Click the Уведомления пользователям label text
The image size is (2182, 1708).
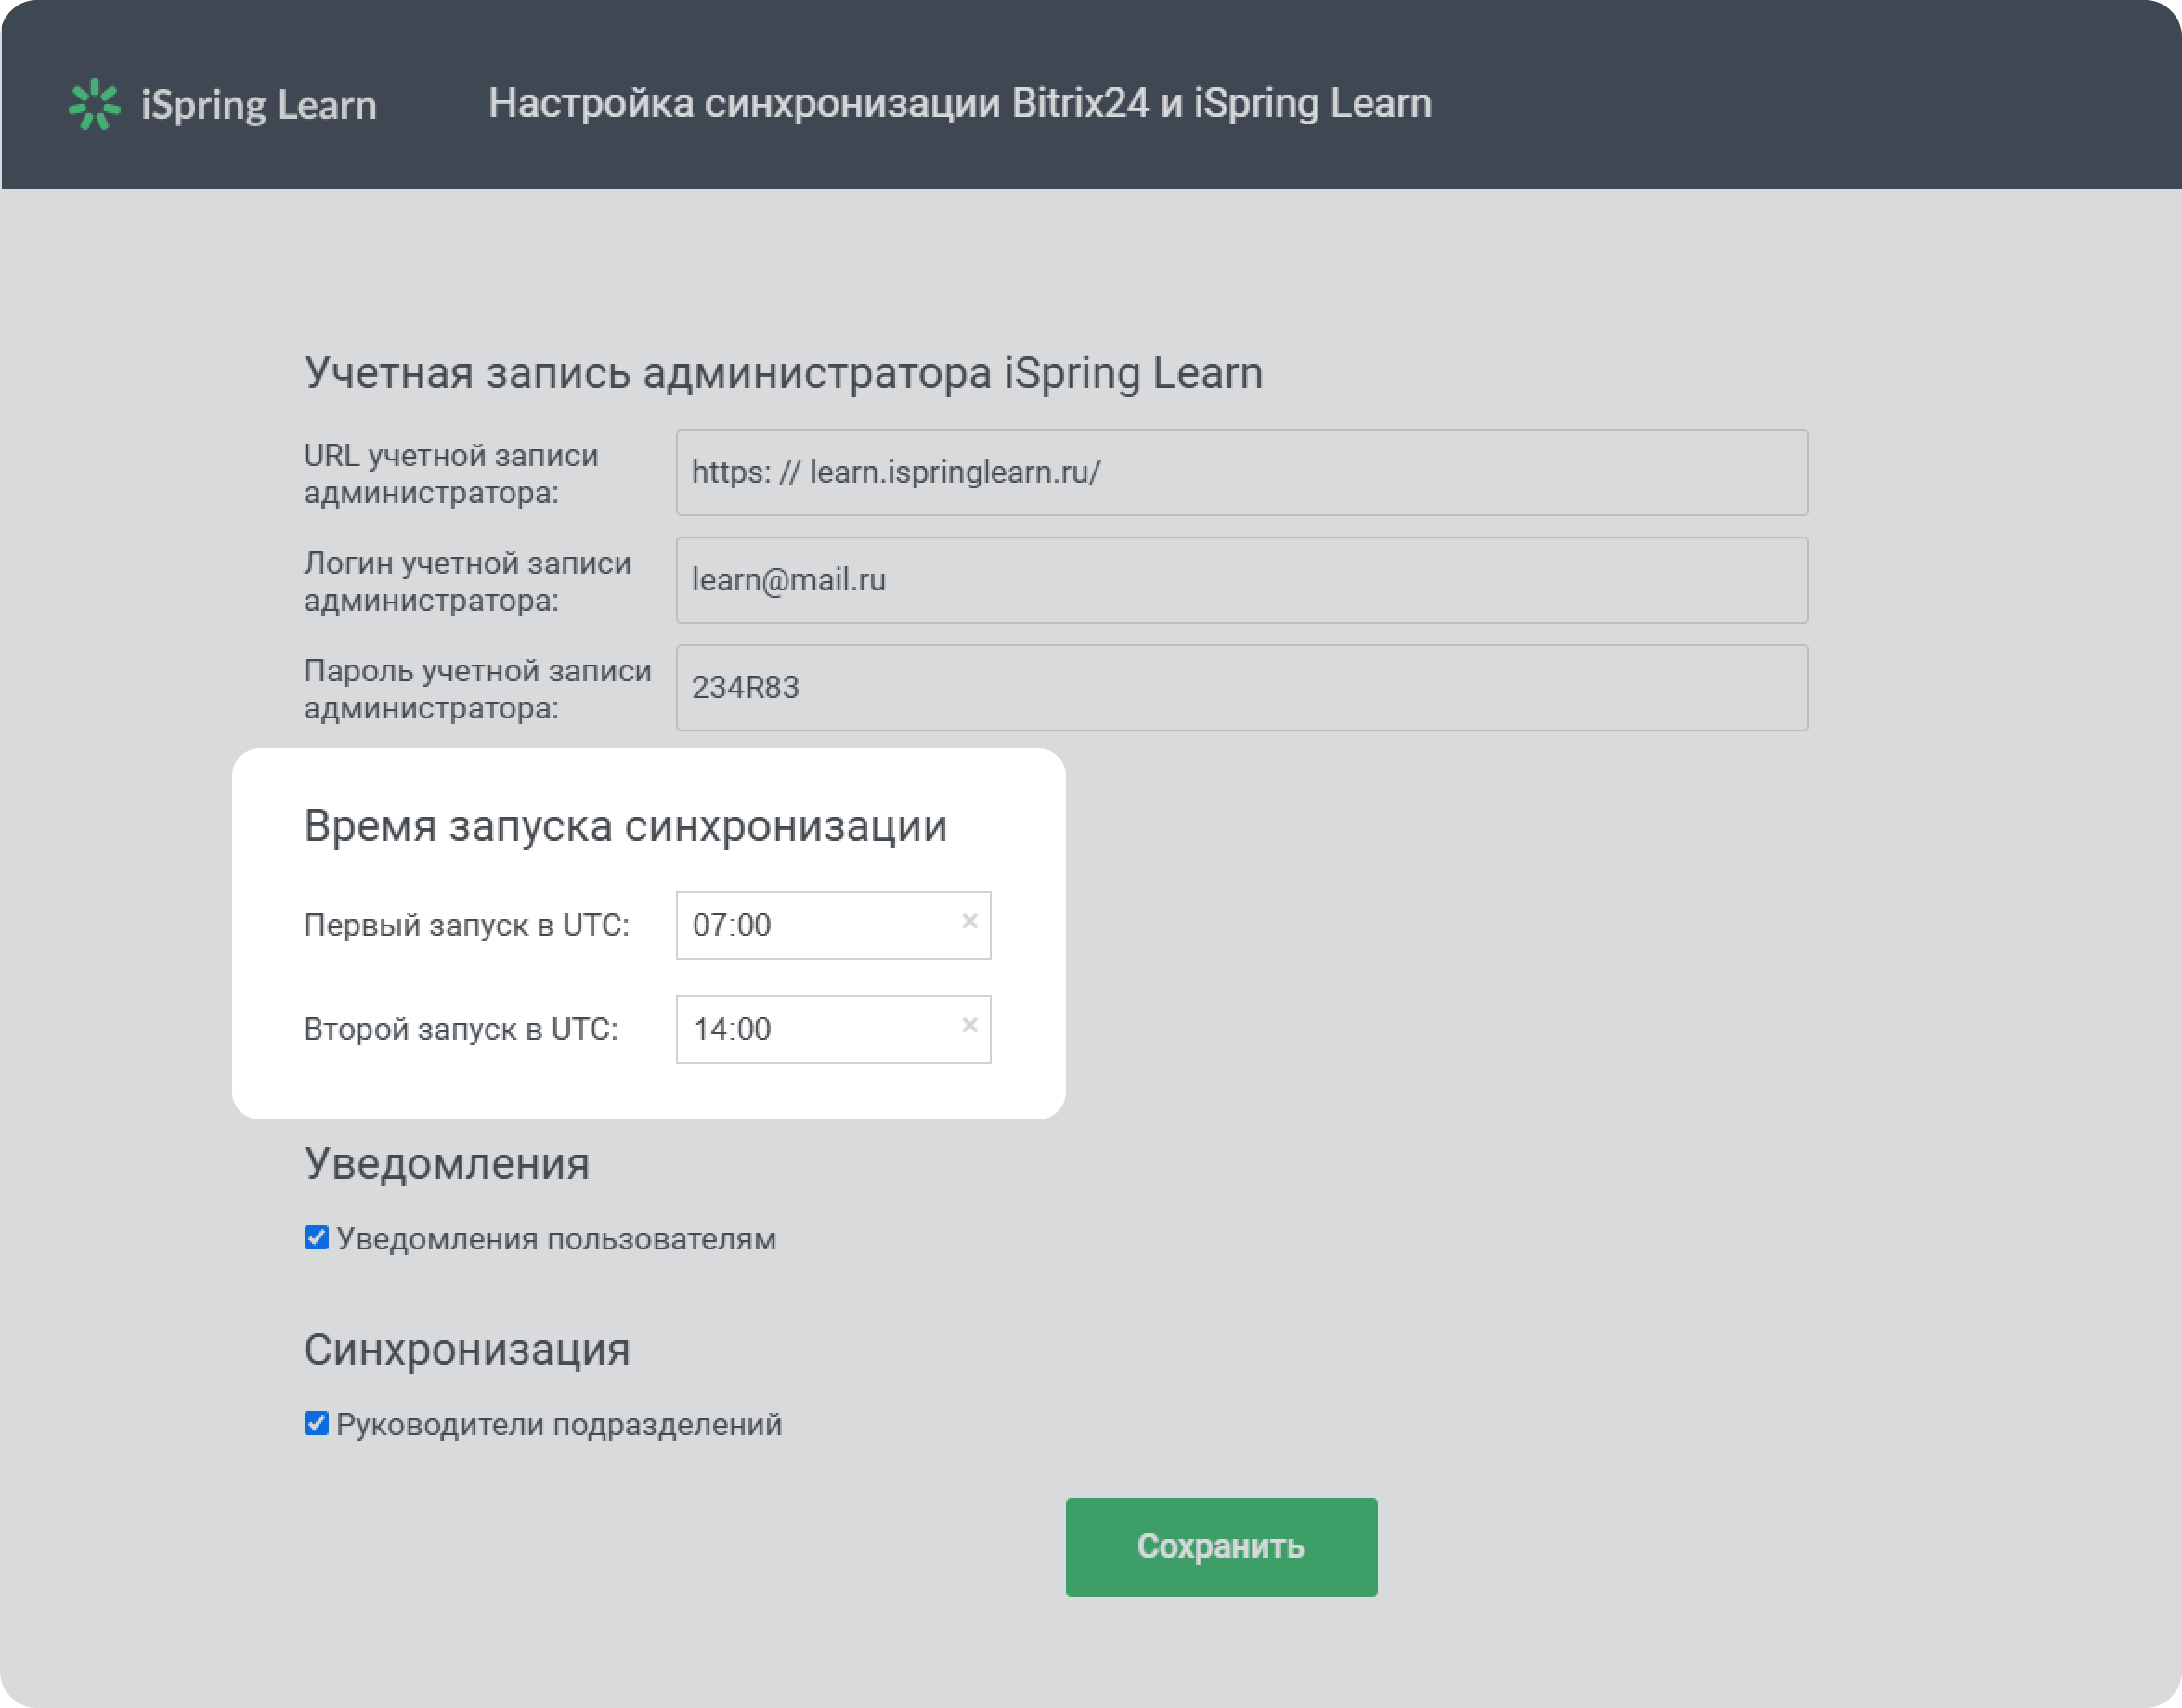pyautogui.click(x=556, y=1239)
